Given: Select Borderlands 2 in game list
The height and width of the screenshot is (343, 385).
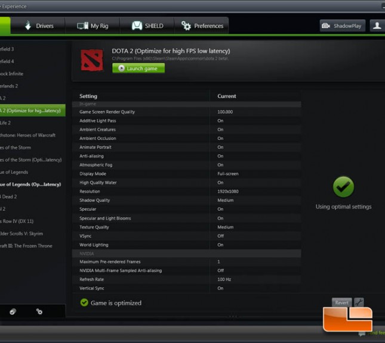Looking at the screenshot, I should pyautogui.click(x=33, y=86).
